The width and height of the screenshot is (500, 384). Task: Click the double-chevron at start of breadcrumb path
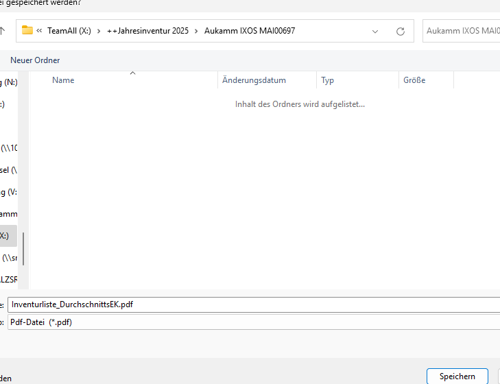pos(40,31)
